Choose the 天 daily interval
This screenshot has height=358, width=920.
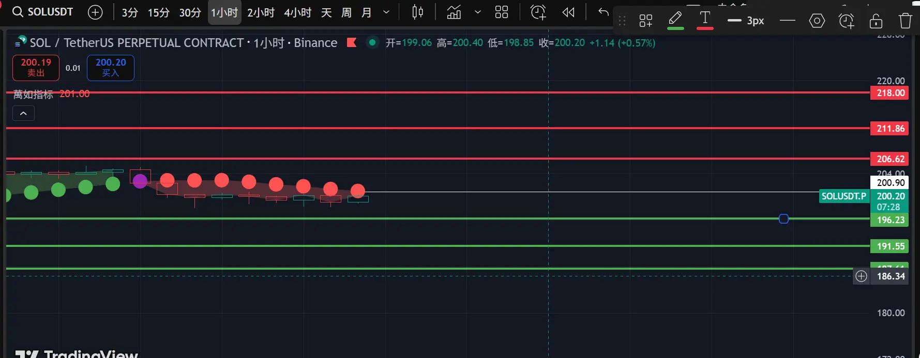tap(326, 12)
